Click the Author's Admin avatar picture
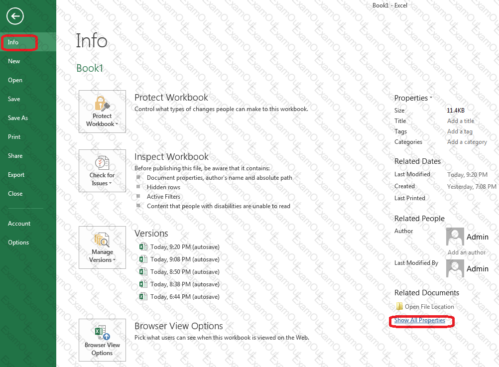This screenshot has width=499, height=367. pos(455,237)
